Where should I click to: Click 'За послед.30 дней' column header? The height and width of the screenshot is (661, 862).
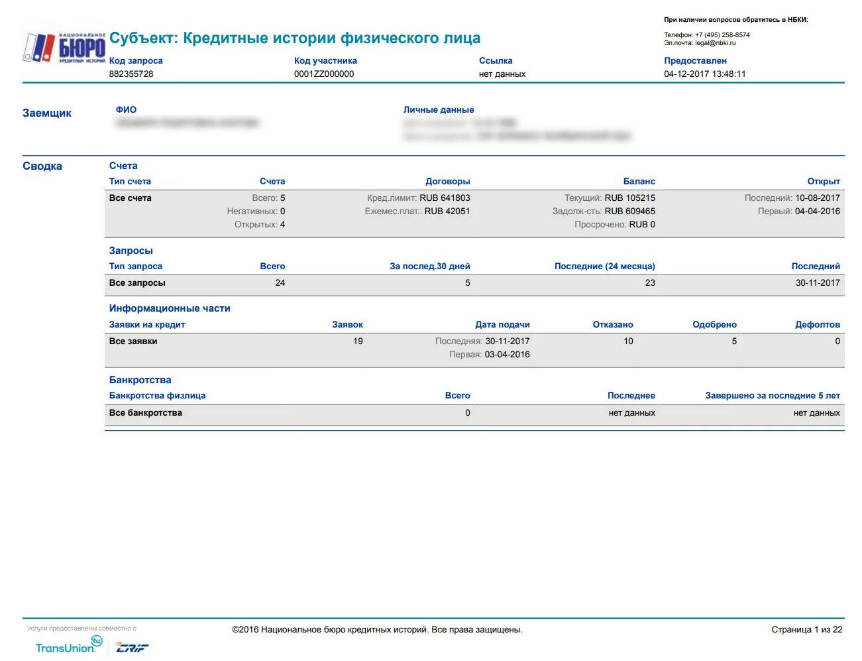[430, 266]
